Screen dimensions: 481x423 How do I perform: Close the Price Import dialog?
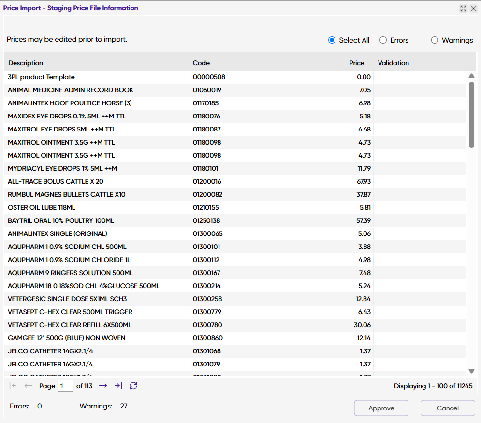(473, 8)
